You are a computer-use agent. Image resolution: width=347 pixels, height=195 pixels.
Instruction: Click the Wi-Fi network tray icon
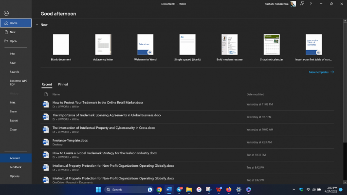click(x=308, y=190)
